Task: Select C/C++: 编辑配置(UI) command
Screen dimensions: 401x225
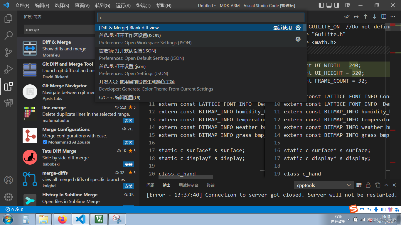Action: pos(201,97)
